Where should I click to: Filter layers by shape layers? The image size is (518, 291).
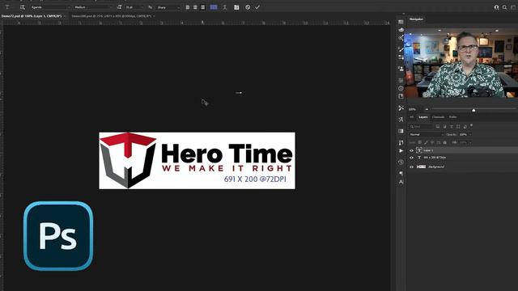[x=458, y=126]
